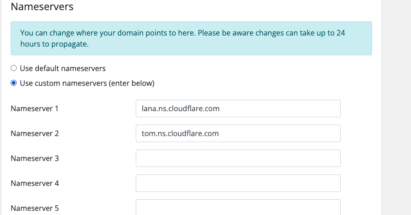411x215 pixels.
Task: Click the blue propagation notice box
Action: (191, 38)
